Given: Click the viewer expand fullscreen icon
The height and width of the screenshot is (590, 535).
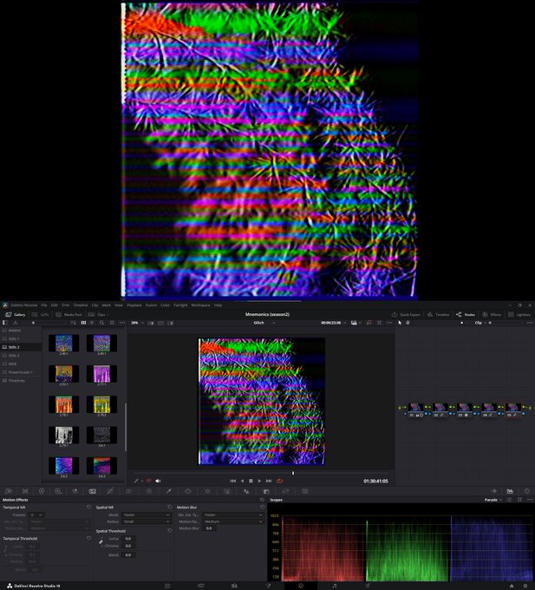Looking at the screenshot, I should click(x=379, y=323).
